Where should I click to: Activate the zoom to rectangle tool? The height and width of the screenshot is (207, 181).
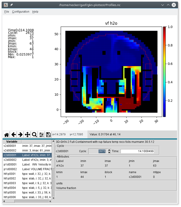(34, 134)
